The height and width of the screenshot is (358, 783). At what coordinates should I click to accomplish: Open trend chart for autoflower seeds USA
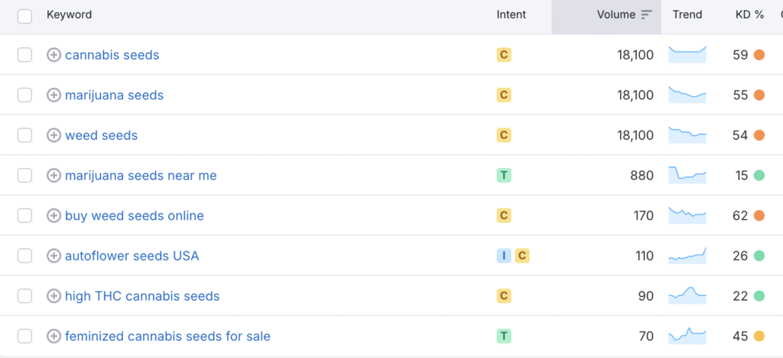pyautogui.click(x=687, y=256)
